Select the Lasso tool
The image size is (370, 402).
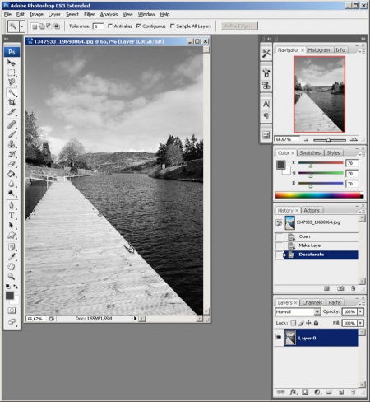(x=12, y=82)
